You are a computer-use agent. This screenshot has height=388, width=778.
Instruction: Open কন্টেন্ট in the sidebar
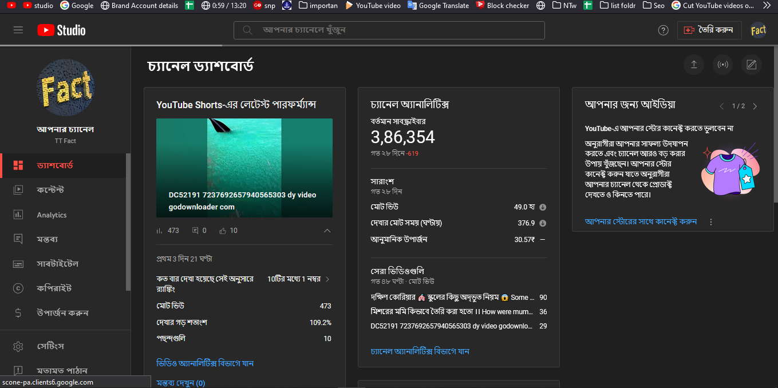tap(50, 189)
